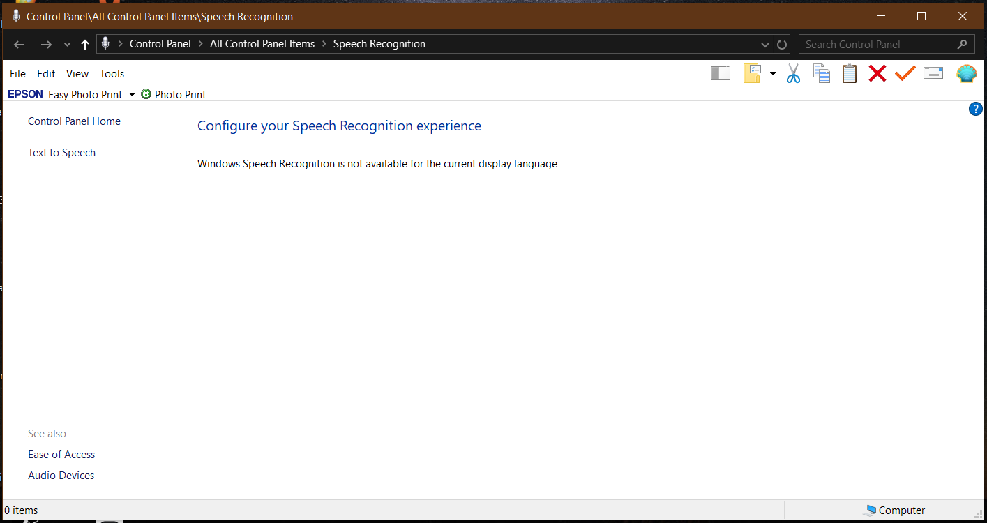Click the title bar microphone icon
987x523 pixels.
click(16, 16)
